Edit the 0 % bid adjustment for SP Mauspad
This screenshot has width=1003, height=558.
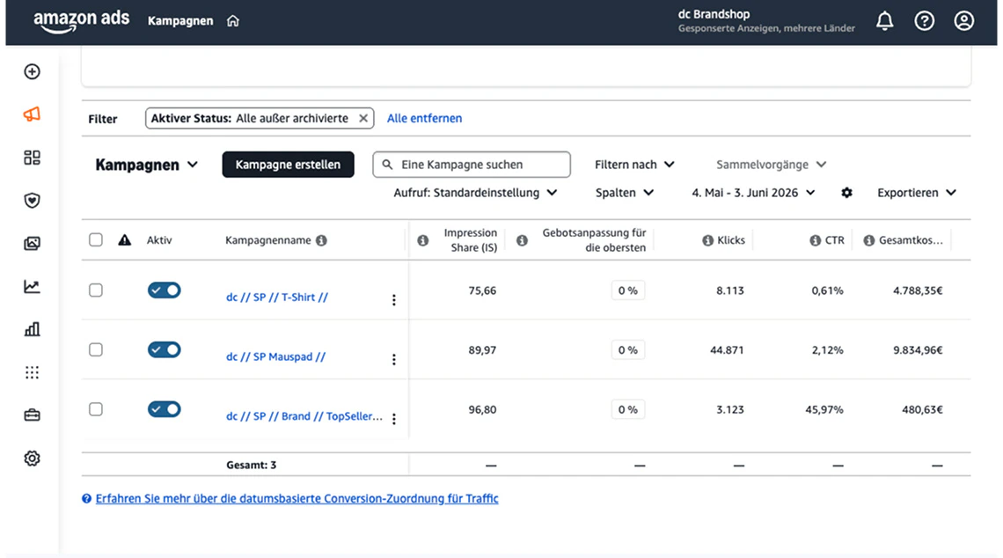click(x=627, y=350)
